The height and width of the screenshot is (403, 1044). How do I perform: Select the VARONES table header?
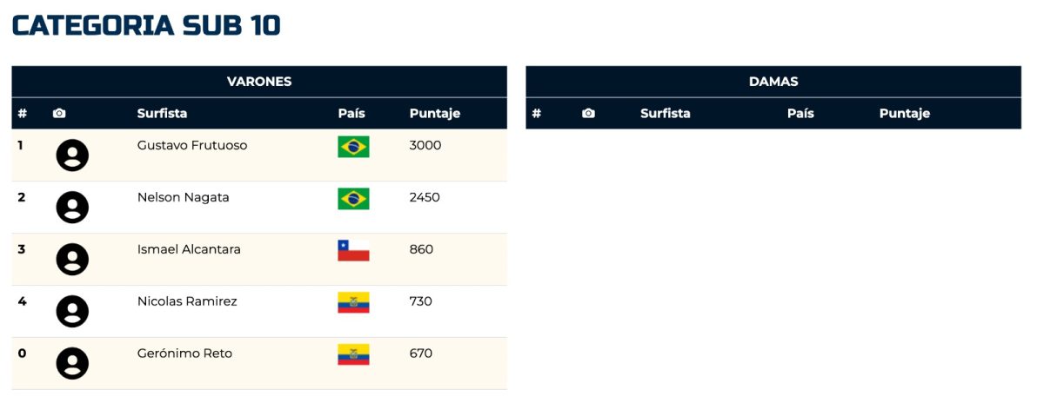tap(259, 82)
